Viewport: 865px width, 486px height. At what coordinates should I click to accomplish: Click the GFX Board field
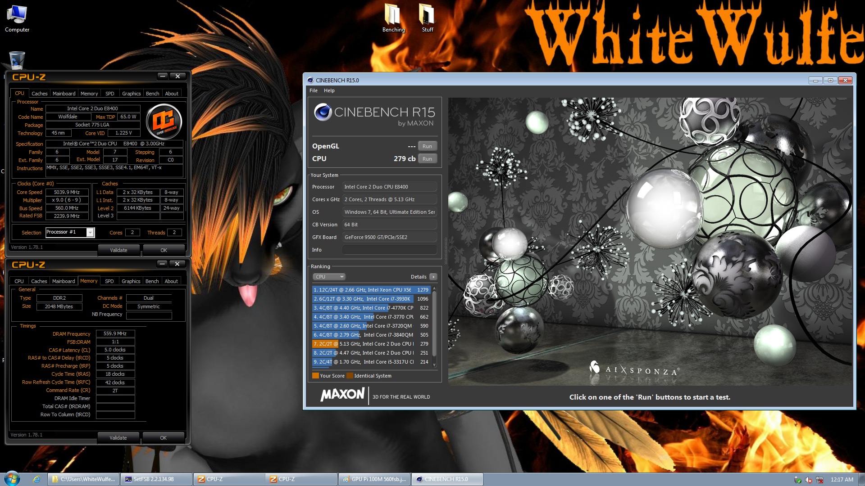coord(389,237)
